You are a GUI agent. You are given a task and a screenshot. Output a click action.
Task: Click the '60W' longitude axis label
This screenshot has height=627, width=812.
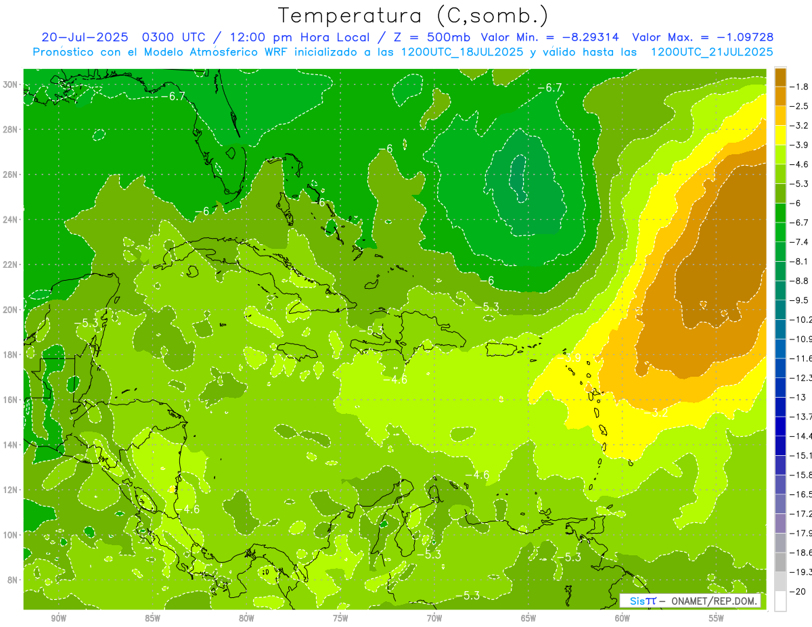[623, 618]
